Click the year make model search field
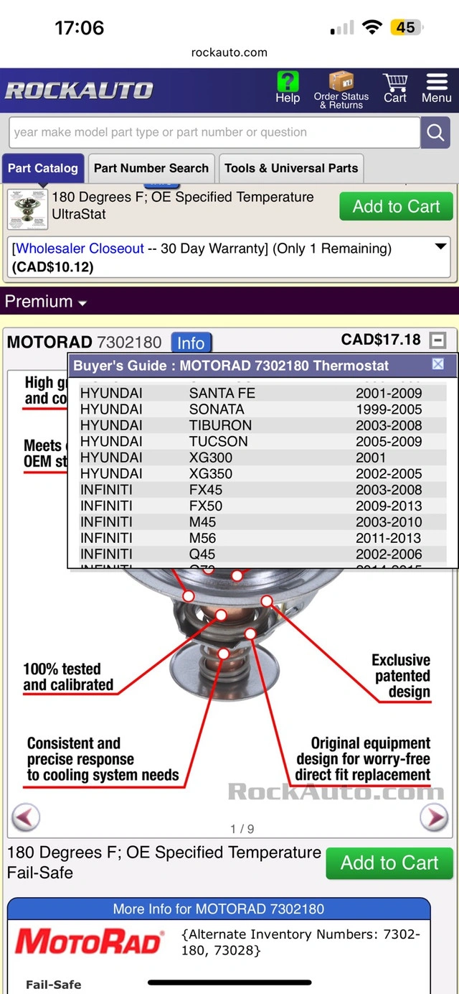Viewport: 459px width, 994px height. pyautogui.click(x=214, y=132)
